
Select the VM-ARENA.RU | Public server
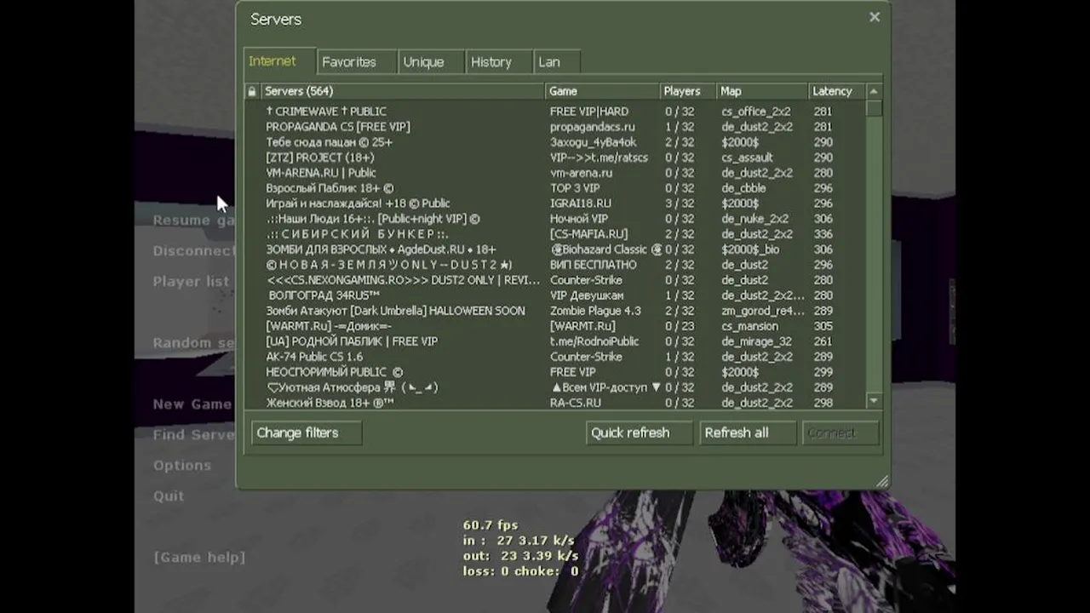click(x=554, y=173)
